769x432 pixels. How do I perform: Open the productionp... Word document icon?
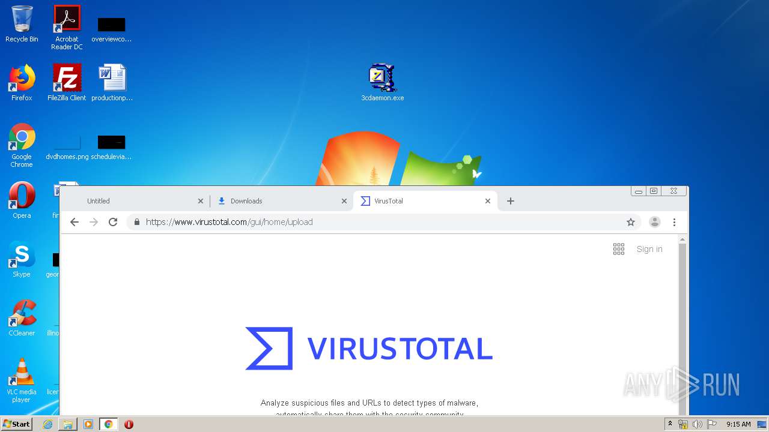[112, 83]
